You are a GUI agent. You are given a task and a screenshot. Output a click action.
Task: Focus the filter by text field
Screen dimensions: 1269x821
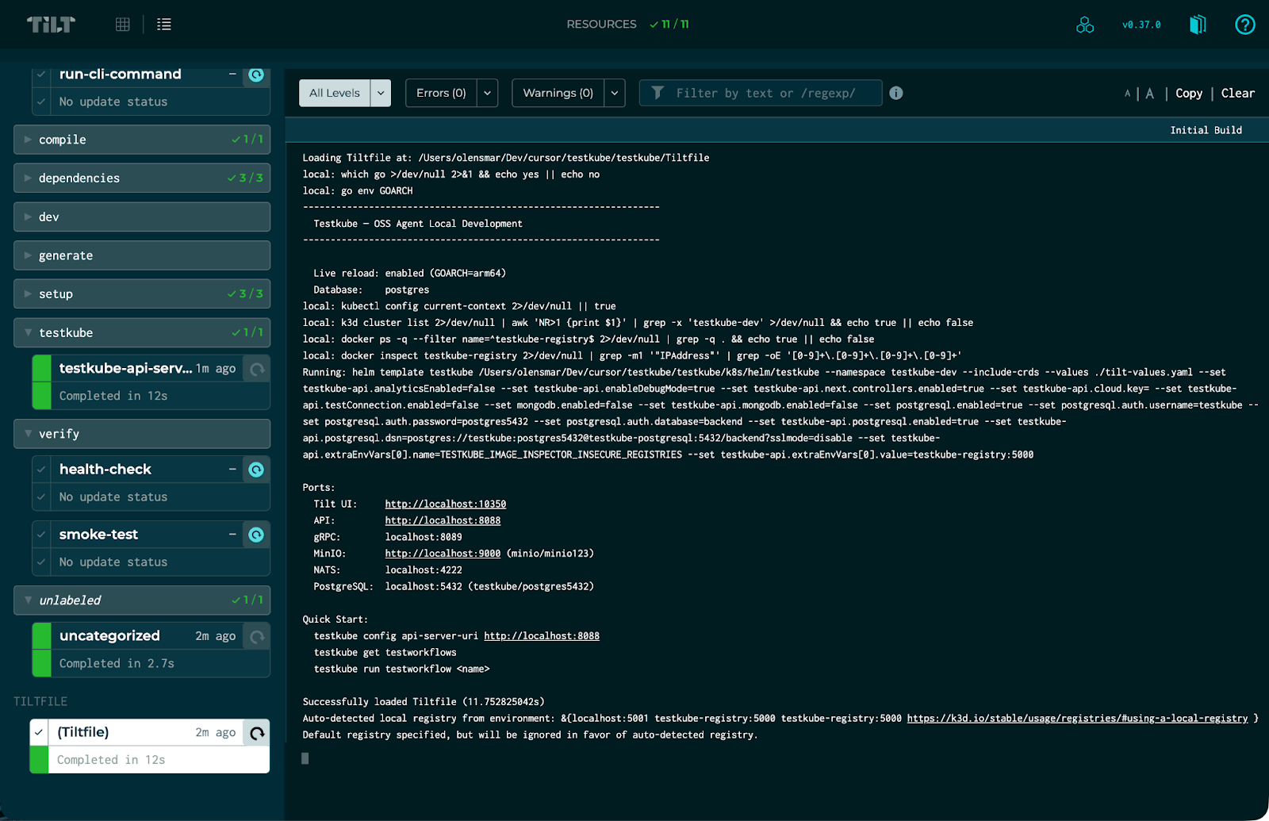[761, 93]
